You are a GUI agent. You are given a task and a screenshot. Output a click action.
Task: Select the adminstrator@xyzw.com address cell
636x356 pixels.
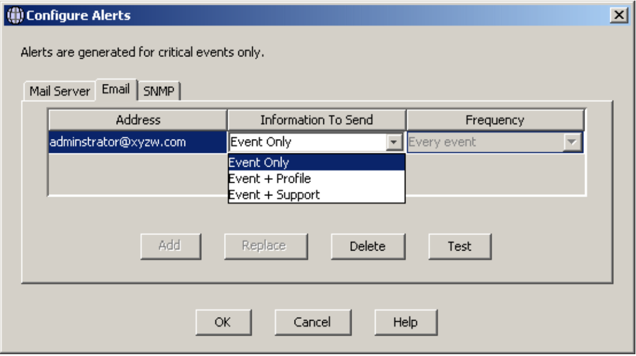click(138, 142)
